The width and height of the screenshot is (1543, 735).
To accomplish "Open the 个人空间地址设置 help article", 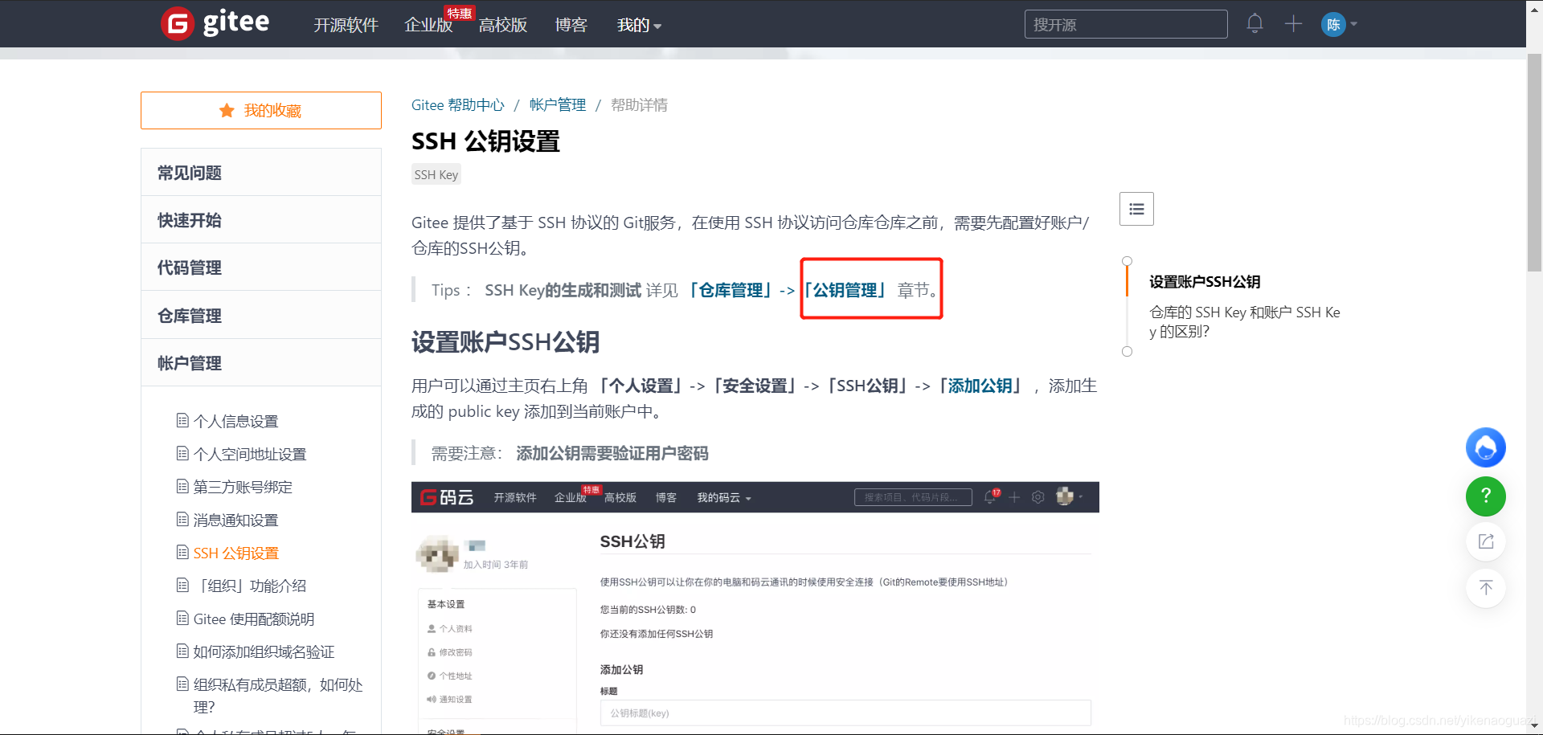I will click(250, 454).
